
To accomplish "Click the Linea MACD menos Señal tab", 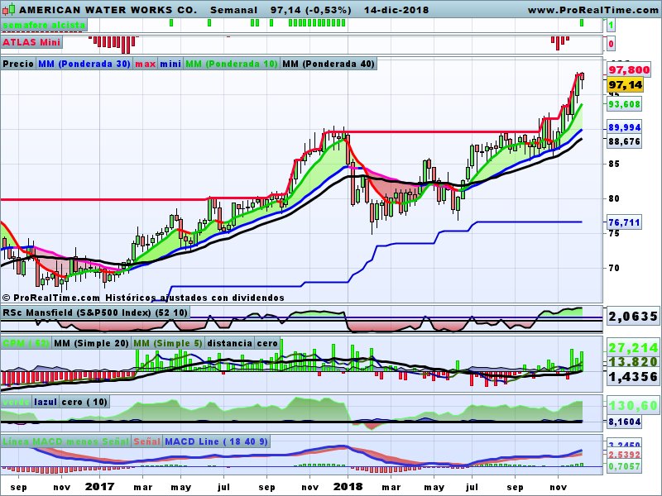I will click(65, 441).
